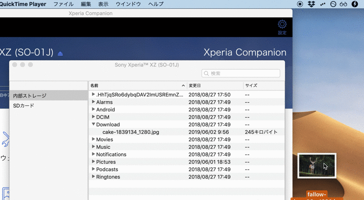Click the magnifier icon in search field
The height and width of the screenshot is (200, 364).
(x=207, y=73)
